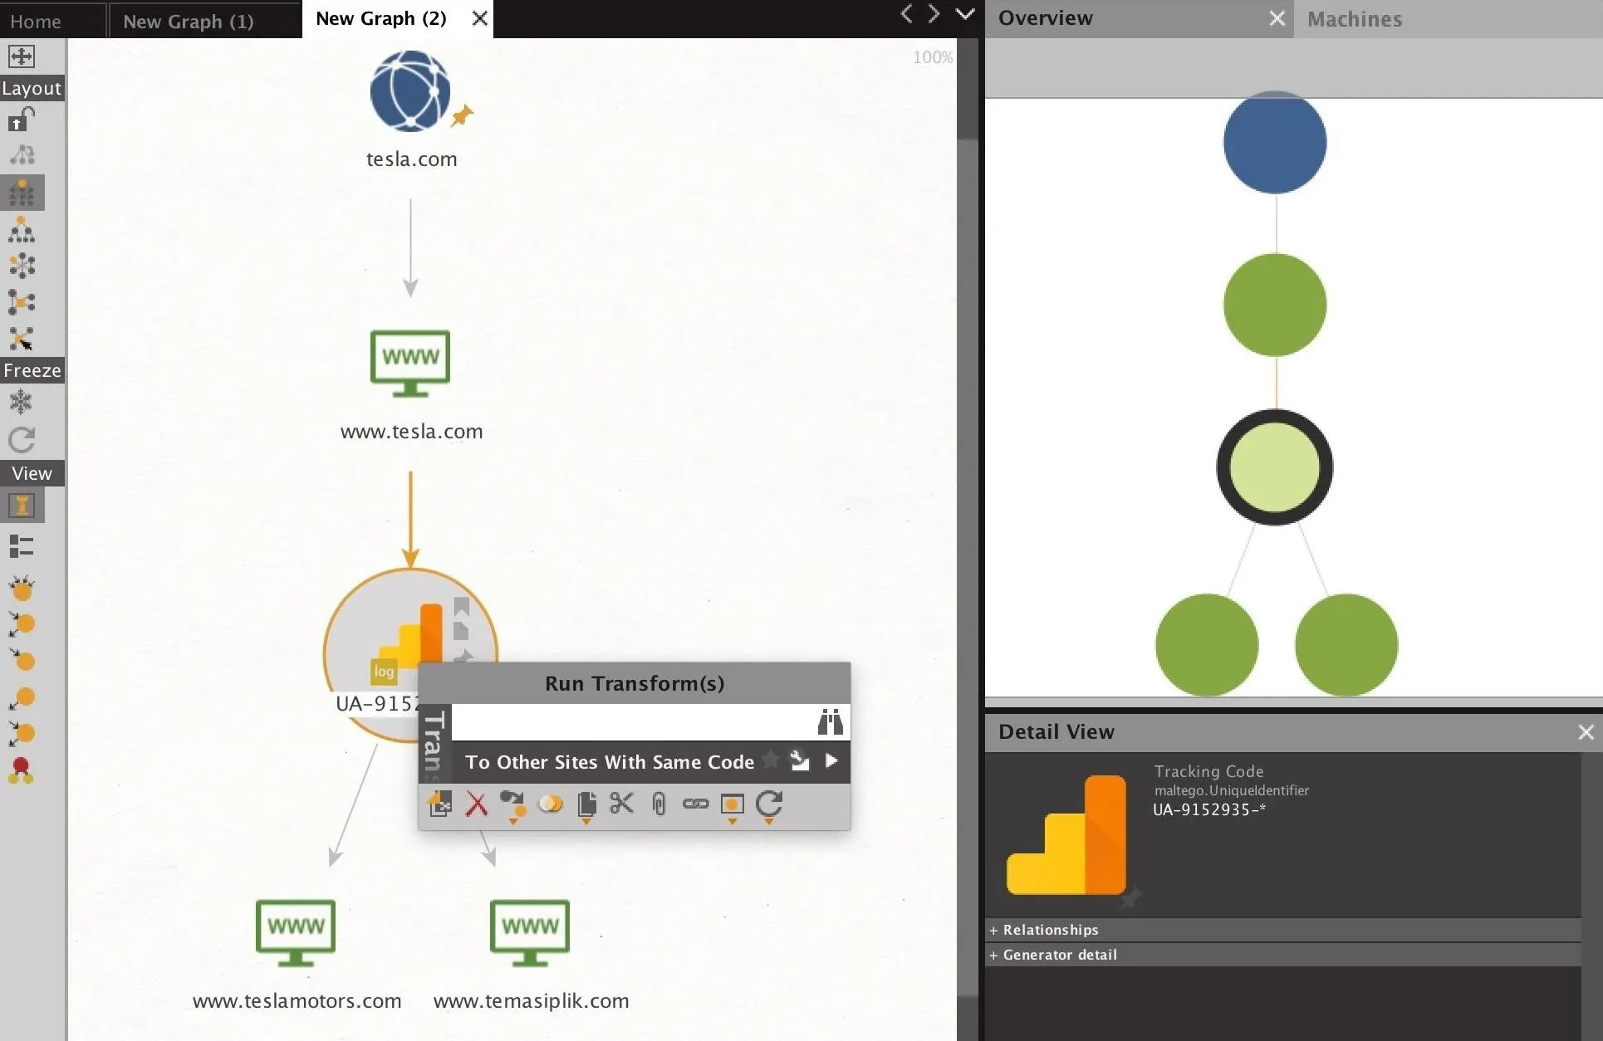Switch to the Machines tab
This screenshot has width=1603, height=1041.
tap(1355, 19)
